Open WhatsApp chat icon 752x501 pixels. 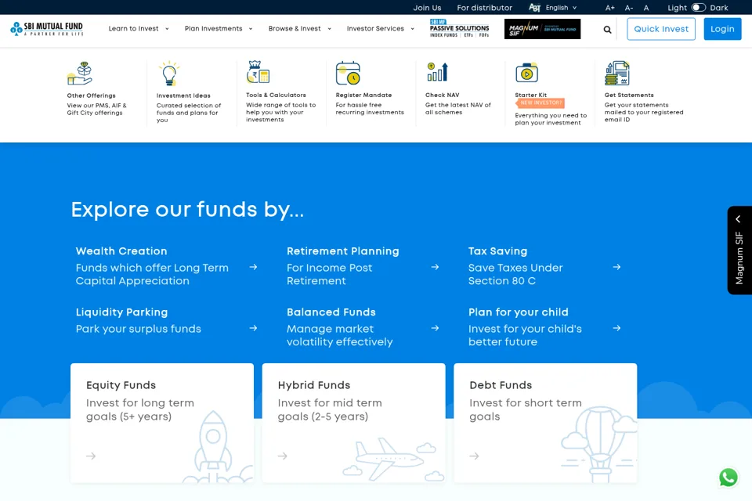[728, 478]
